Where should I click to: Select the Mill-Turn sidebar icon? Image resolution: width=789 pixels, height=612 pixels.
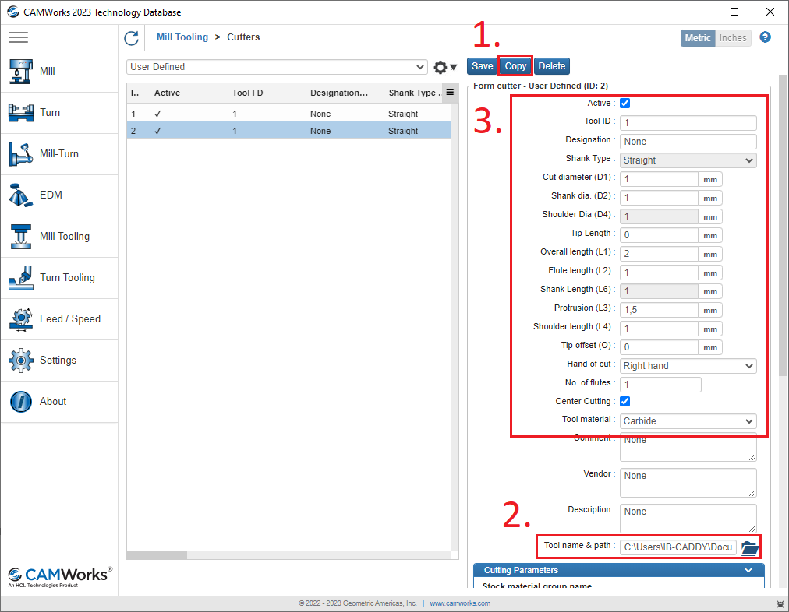coord(20,153)
